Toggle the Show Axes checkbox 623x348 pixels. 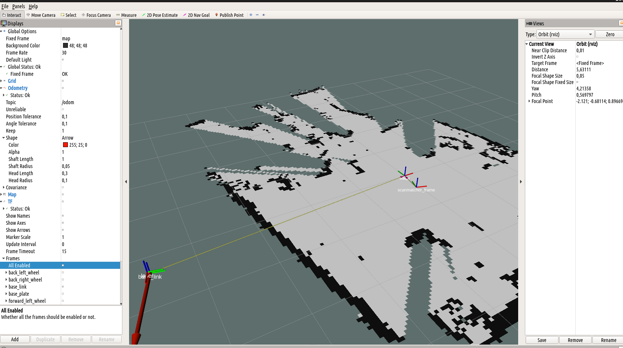pos(63,223)
